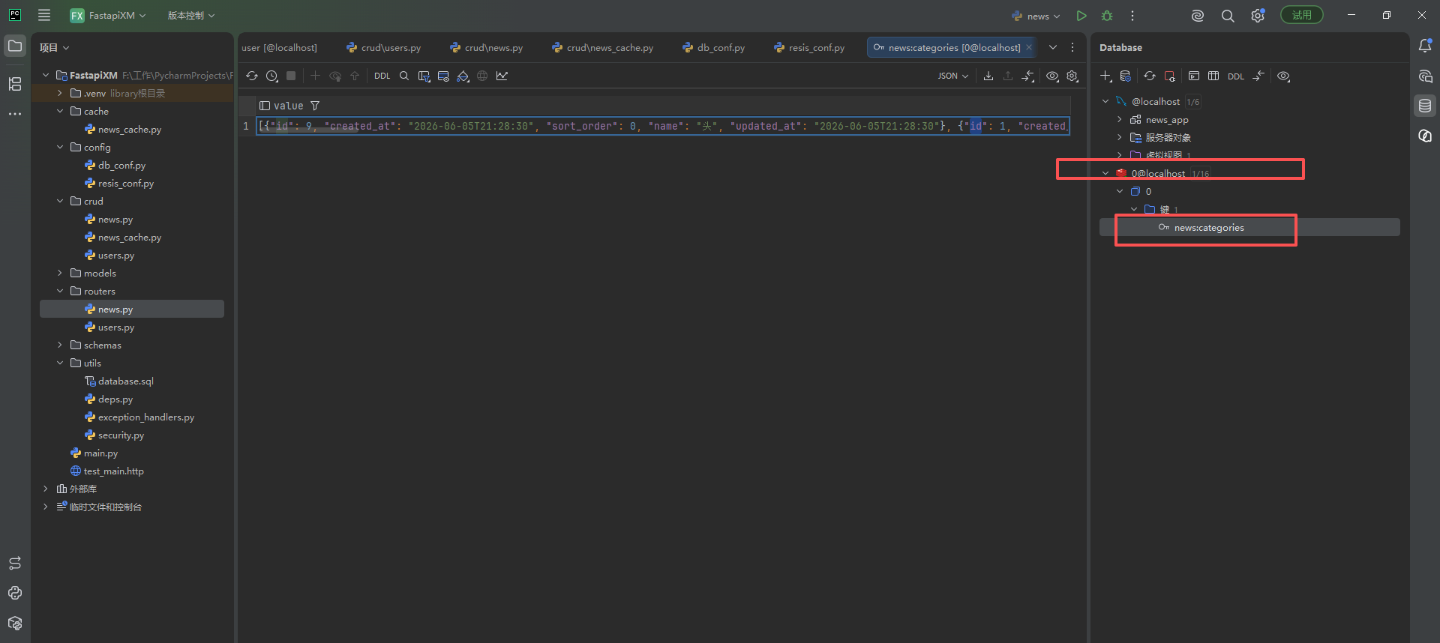Open the FastapiXM project dropdown
The height and width of the screenshot is (643, 1440).
click(x=109, y=15)
